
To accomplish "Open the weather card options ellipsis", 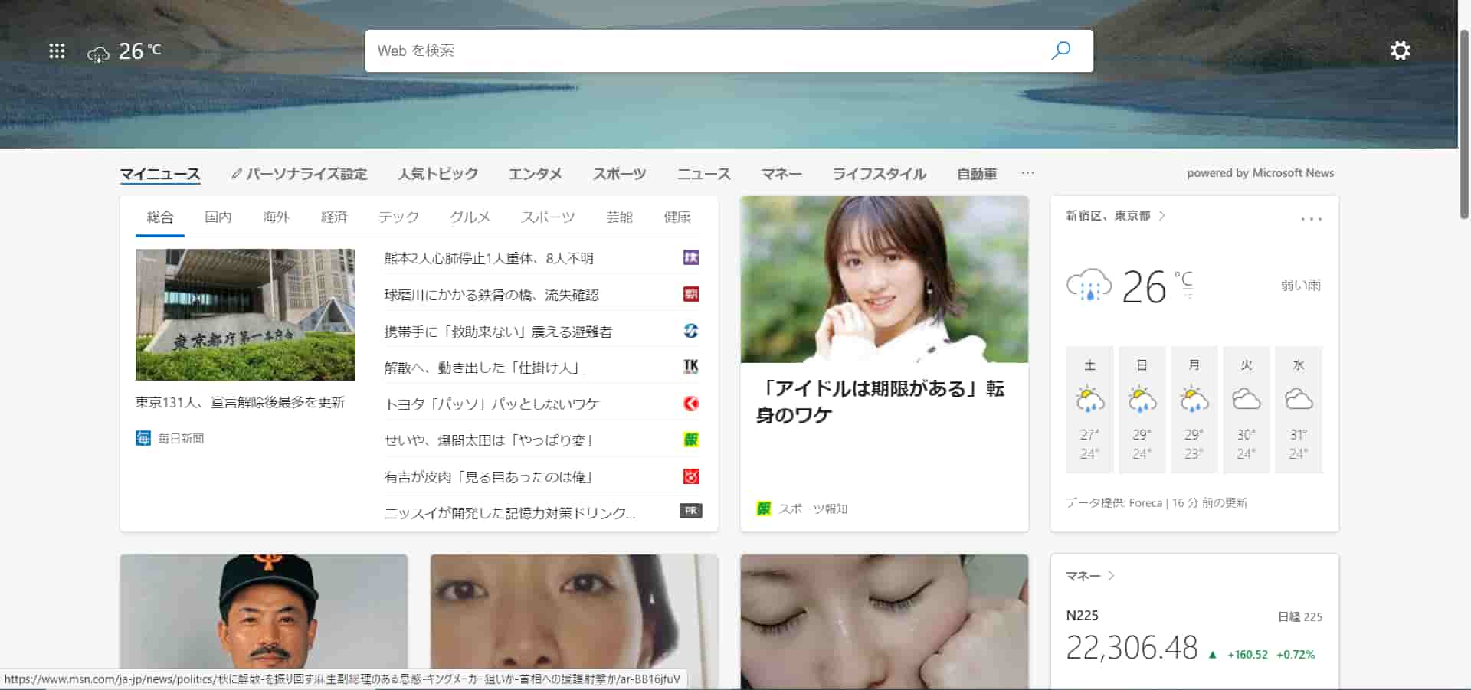I will [1311, 219].
